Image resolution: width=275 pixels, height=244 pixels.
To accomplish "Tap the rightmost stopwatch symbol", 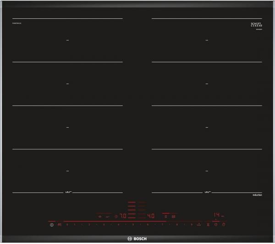I will point(224,224).
